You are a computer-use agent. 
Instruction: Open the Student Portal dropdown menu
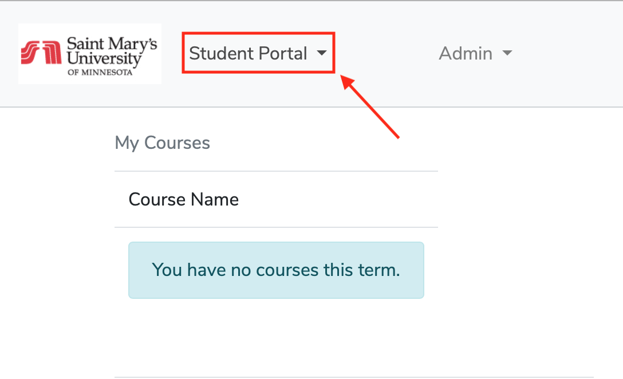tap(258, 53)
